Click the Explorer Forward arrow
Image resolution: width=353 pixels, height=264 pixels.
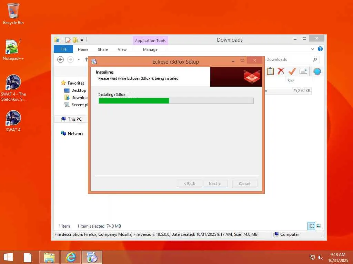point(70,59)
